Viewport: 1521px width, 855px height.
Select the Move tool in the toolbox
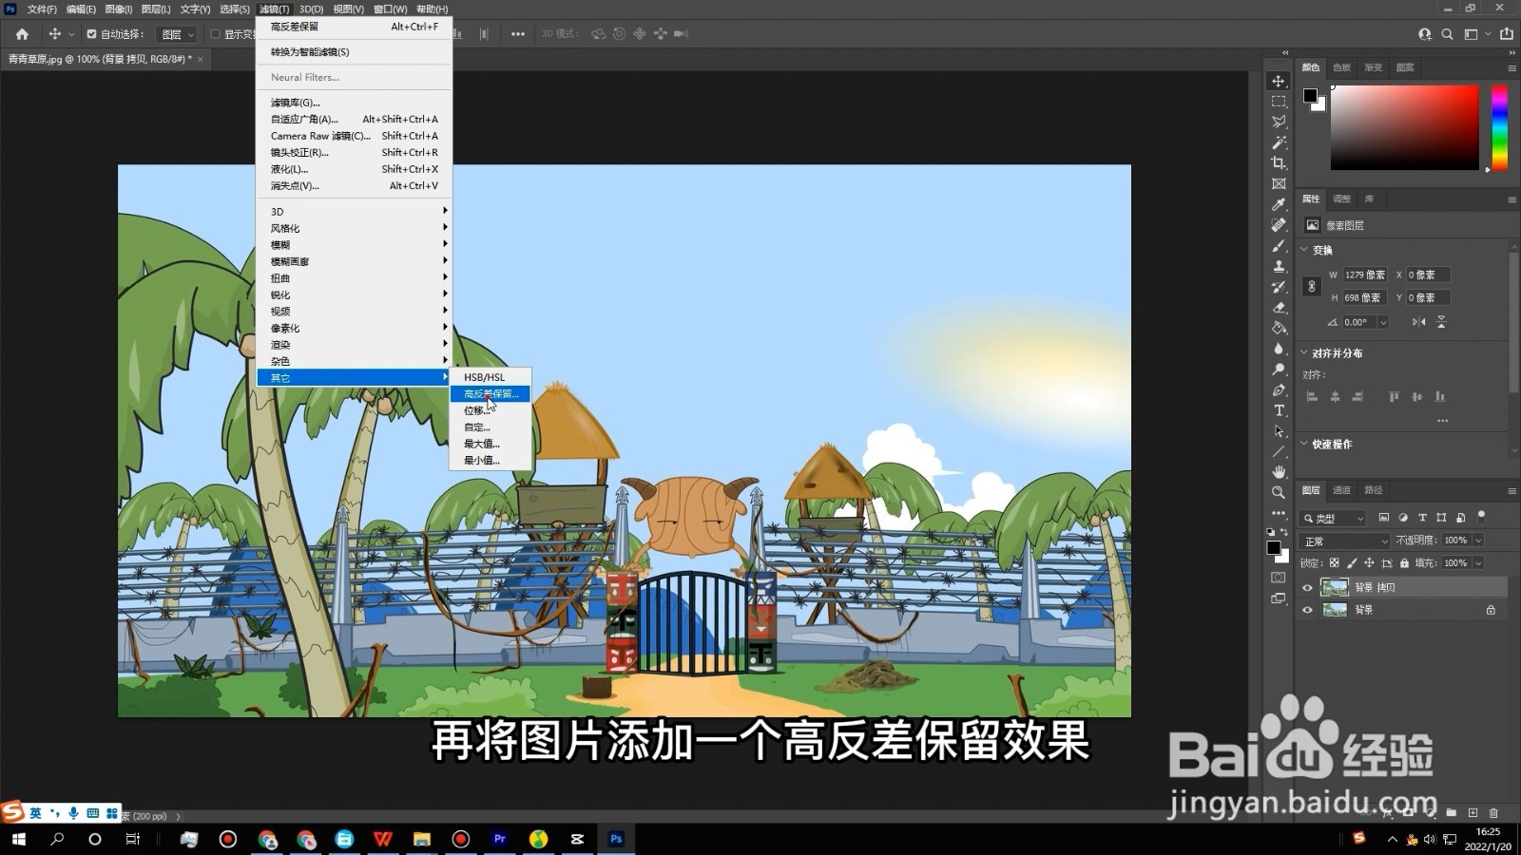[1279, 81]
